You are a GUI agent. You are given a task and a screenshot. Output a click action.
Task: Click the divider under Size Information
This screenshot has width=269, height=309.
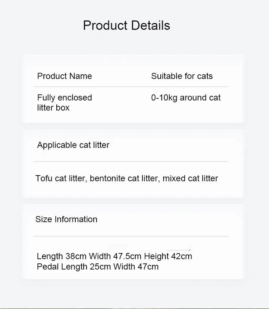coord(131,236)
